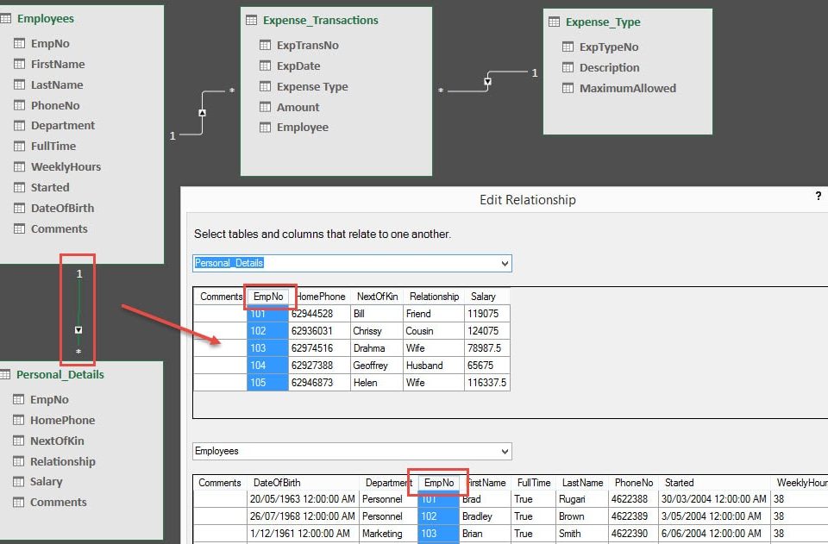Screen dimensions: 828x544
Task: Click the column icon next to NextOfKin field
Action: [x=18, y=441]
